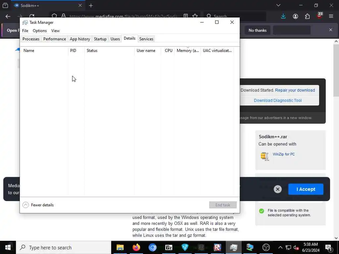The width and height of the screenshot is (339, 254).
Task: Close the Sodikm++ browser tab
Action: [80, 5]
